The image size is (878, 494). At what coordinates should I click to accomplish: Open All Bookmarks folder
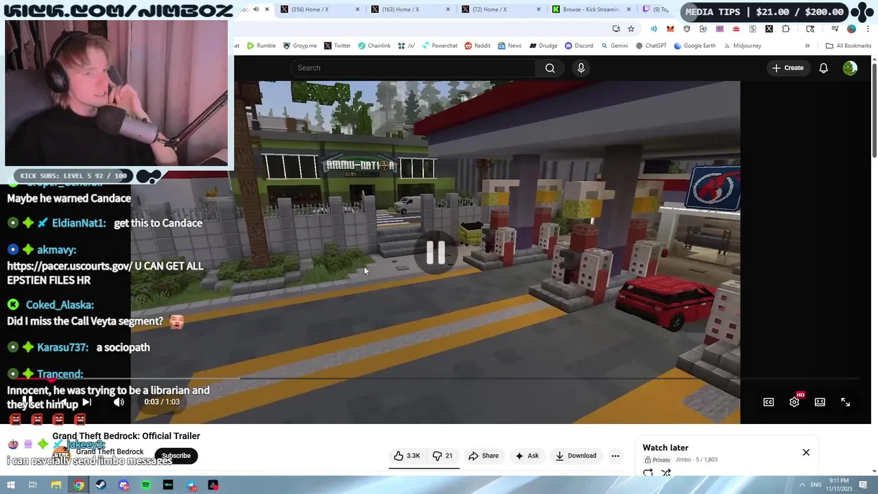[x=849, y=46]
